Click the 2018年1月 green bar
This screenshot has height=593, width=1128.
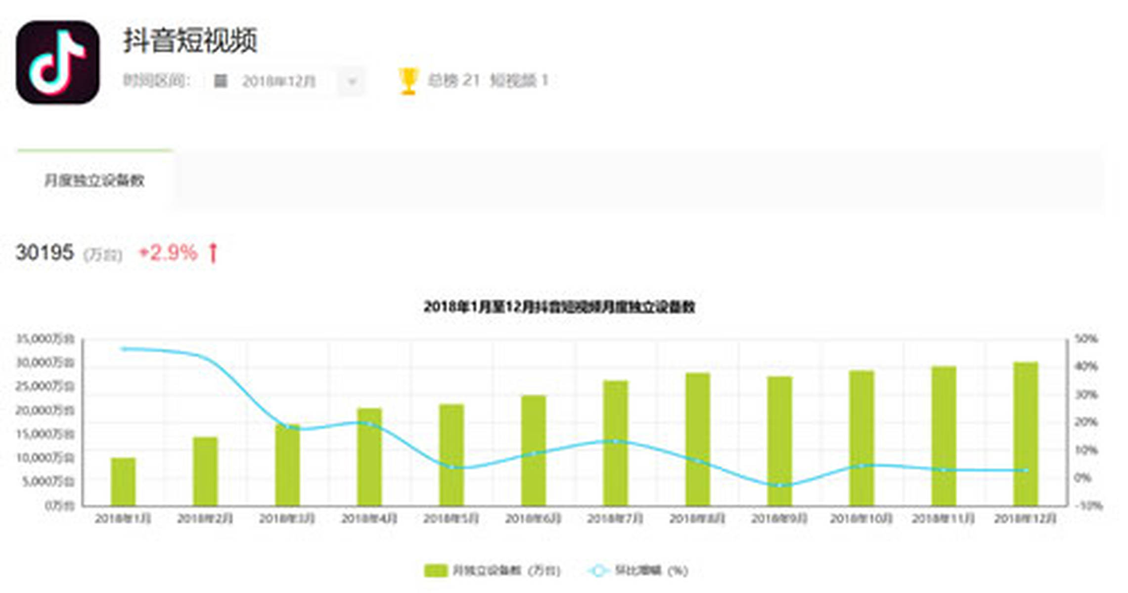click(123, 482)
